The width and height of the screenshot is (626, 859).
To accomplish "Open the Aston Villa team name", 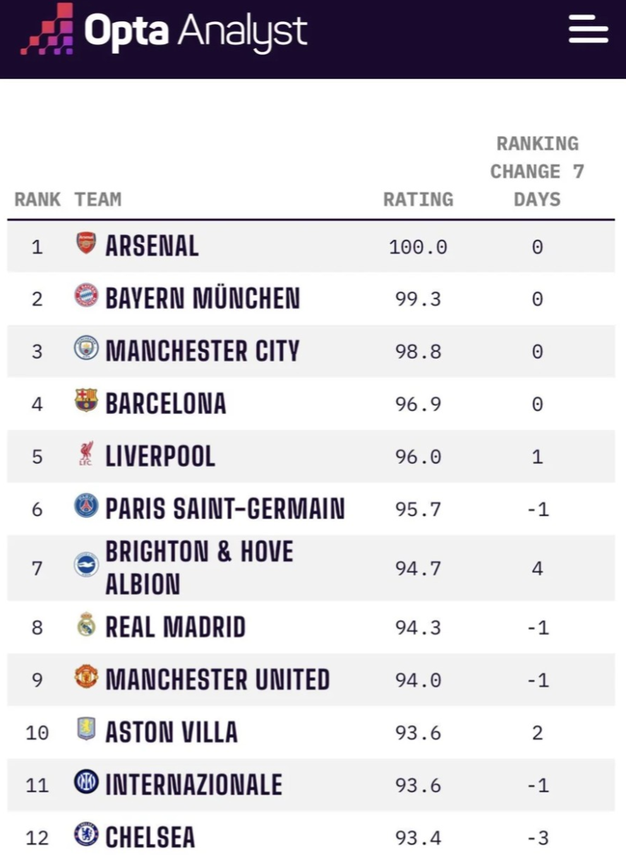I will [x=171, y=732].
